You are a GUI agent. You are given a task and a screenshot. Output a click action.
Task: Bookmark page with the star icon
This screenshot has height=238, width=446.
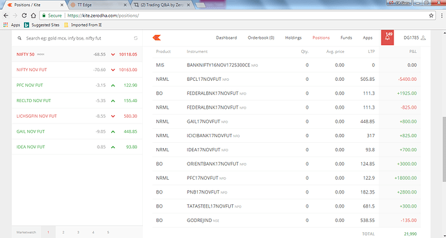[431, 16]
